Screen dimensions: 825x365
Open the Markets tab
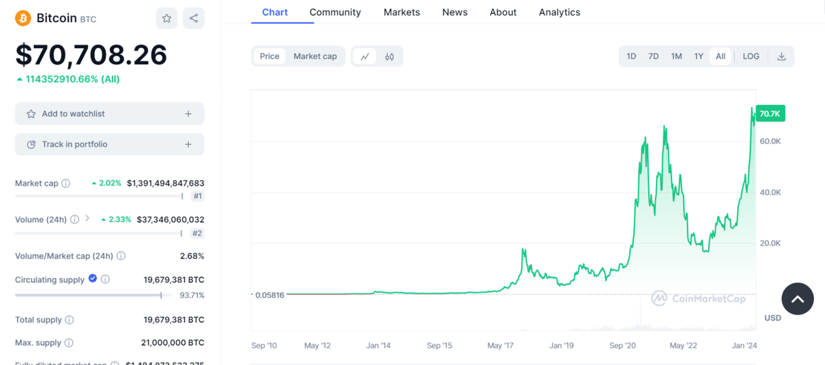pos(401,12)
